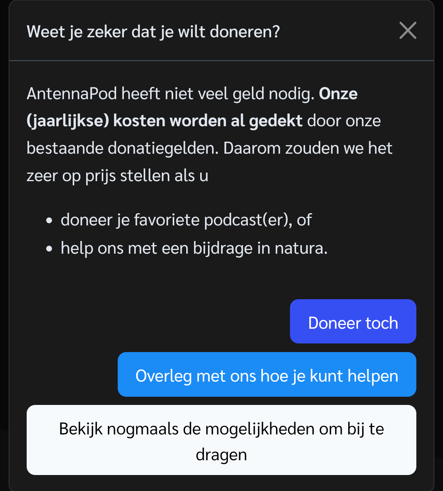Click the "doneer je favoriete podcast(er), of" list item
The height and width of the screenshot is (491, 443).
(x=186, y=220)
